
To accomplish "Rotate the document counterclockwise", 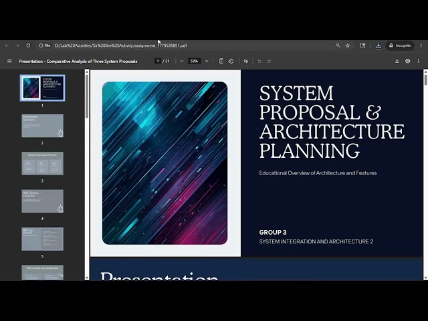I will (231, 61).
